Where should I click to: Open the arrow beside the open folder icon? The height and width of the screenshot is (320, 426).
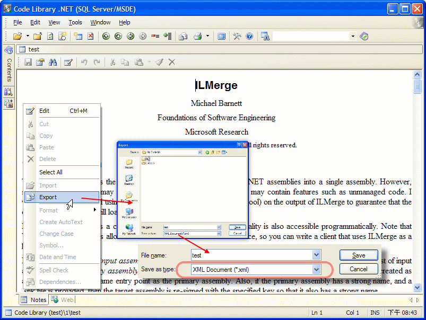coord(28,36)
